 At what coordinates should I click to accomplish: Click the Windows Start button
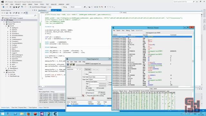pyautogui.click(x=3, y=114)
